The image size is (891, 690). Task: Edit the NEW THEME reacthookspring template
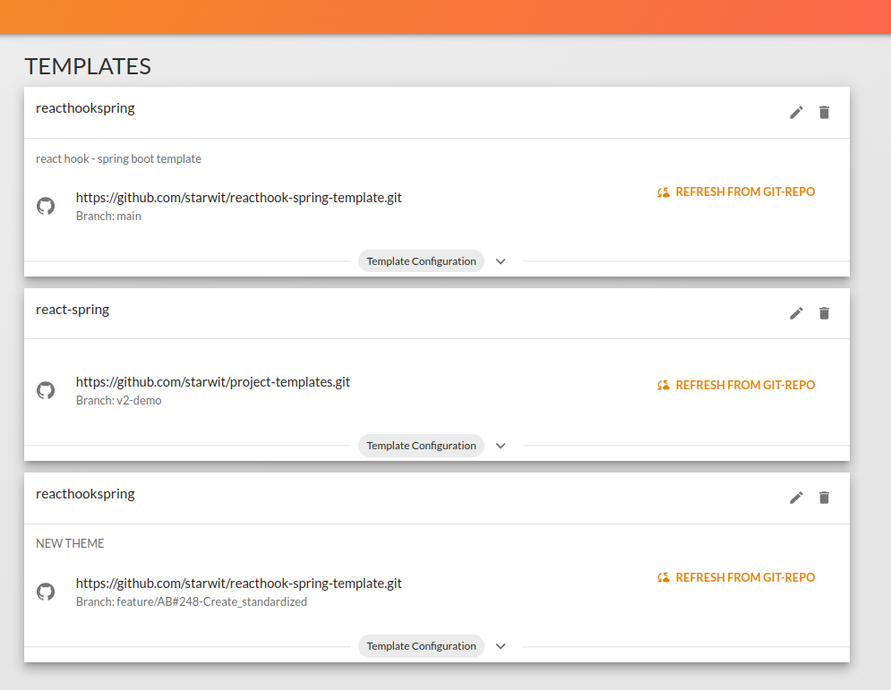796,498
